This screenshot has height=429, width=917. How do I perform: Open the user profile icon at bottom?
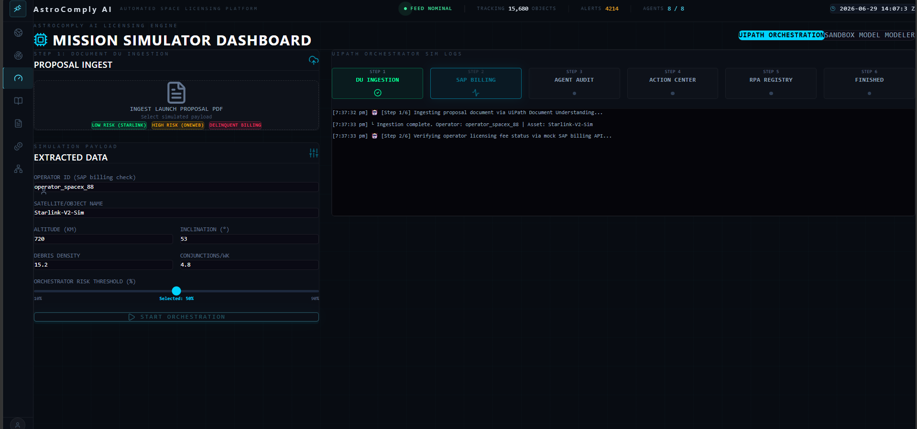[x=18, y=424]
